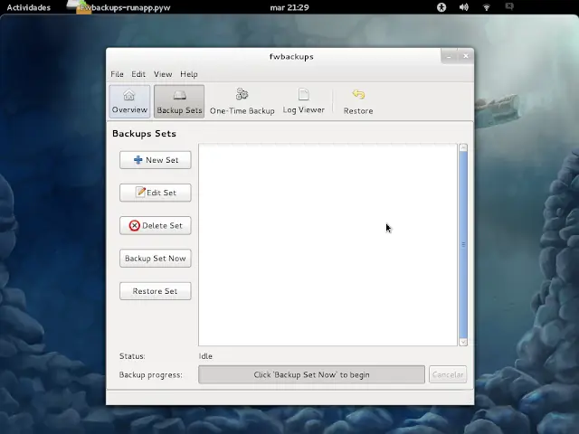Click the Restore toolbar icon
The height and width of the screenshot is (434, 579).
pos(358,101)
